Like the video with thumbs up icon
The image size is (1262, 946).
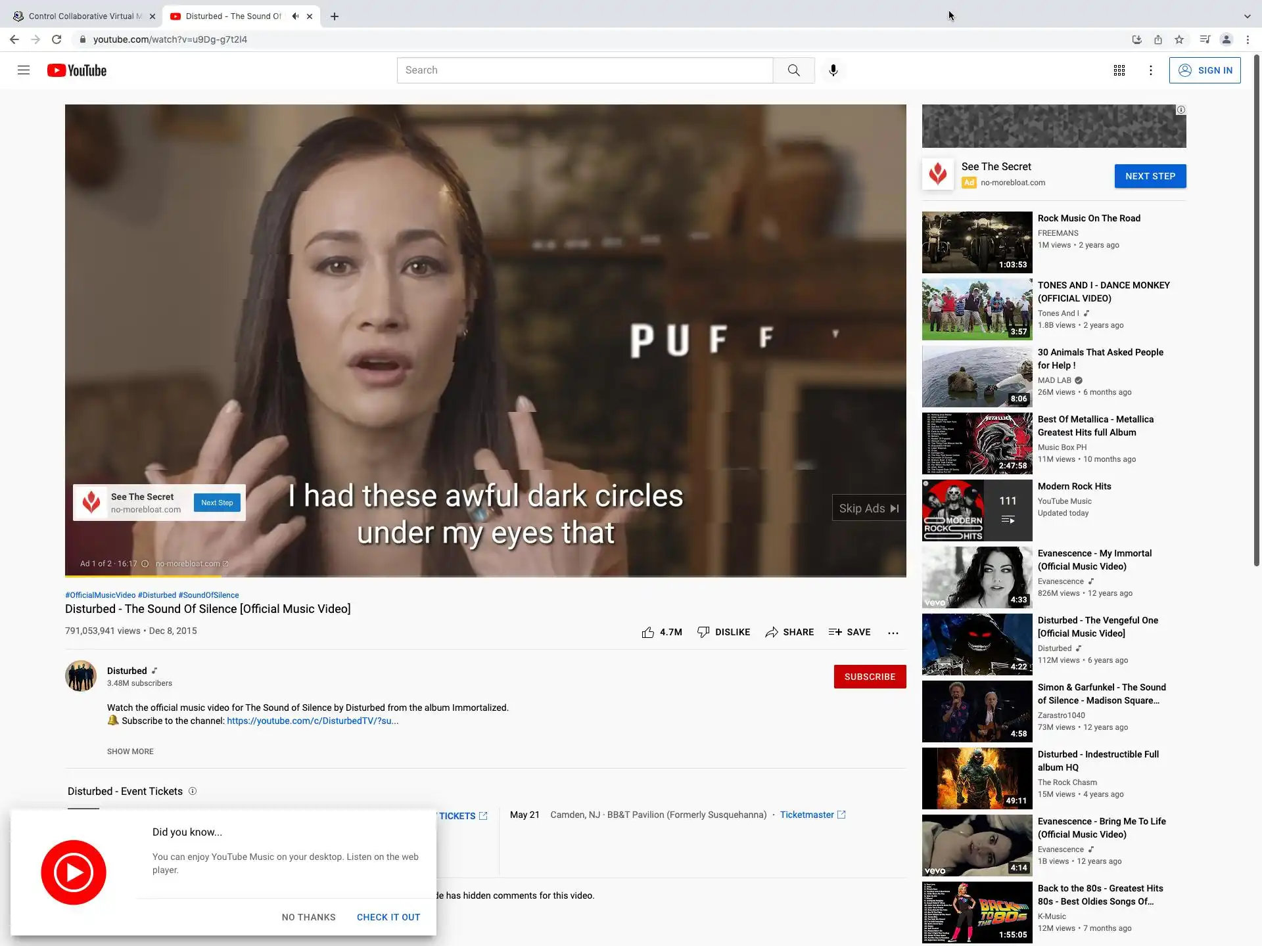pyautogui.click(x=648, y=632)
